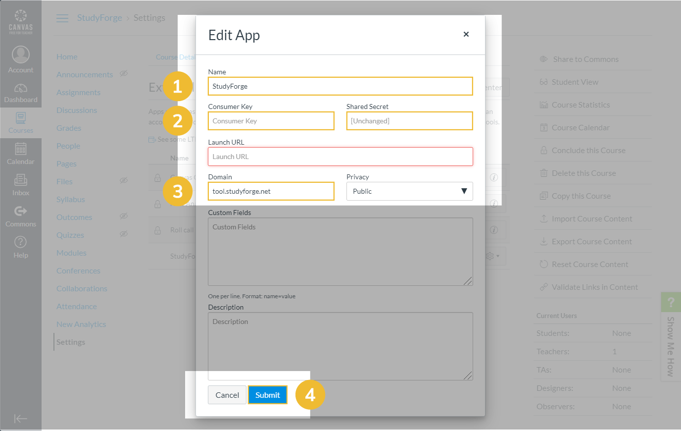Open the Courses icon
The height and width of the screenshot is (431, 681).
(x=21, y=118)
